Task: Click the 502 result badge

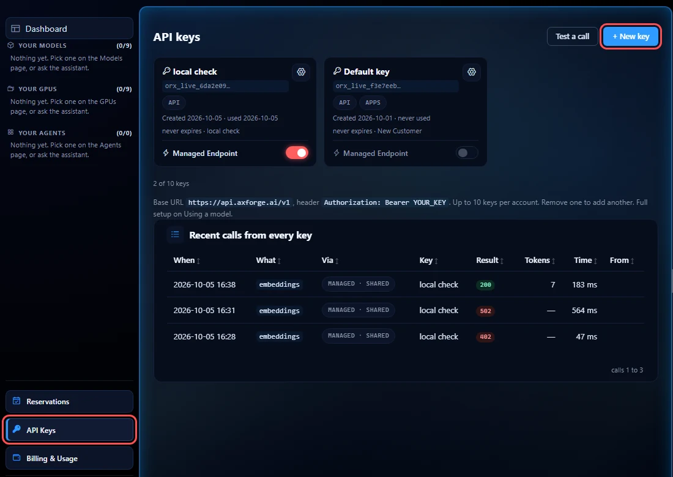Action: pyautogui.click(x=485, y=311)
